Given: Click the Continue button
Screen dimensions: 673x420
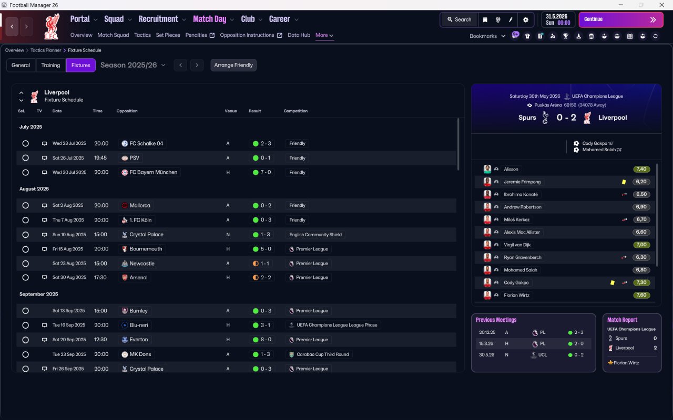Looking at the screenshot, I should (621, 19).
